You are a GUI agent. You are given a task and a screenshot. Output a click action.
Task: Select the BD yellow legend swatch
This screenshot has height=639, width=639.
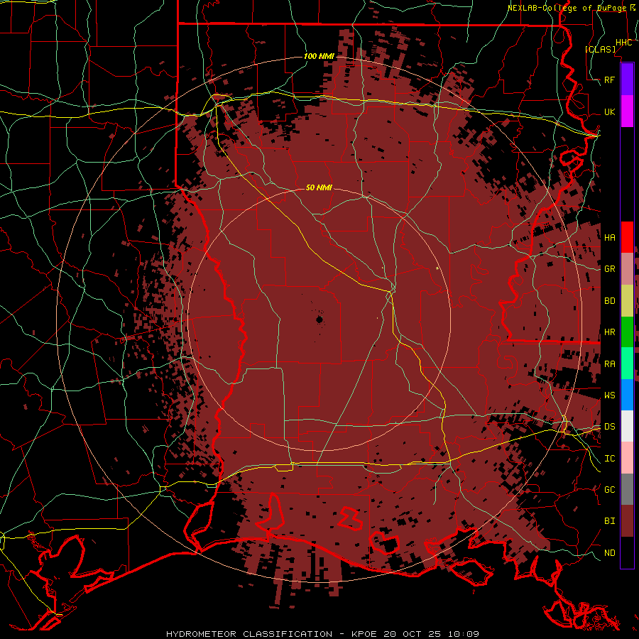click(x=627, y=301)
